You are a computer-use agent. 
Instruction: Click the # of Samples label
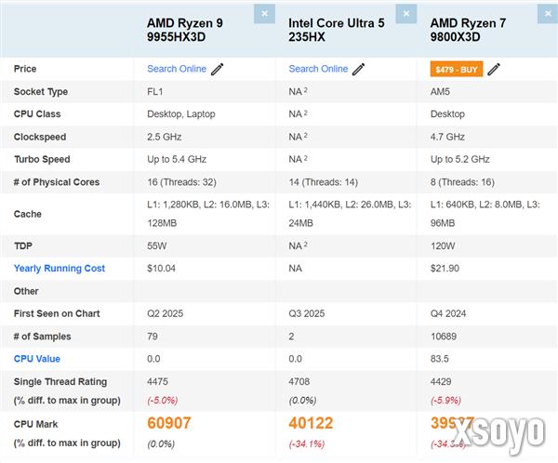coord(42,337)
